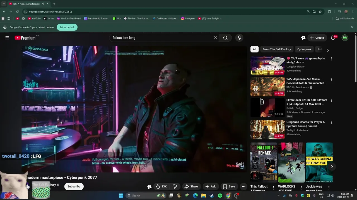Go to the YouTube Premium home logo
357x200 pixels.
[x=25, y=38]
